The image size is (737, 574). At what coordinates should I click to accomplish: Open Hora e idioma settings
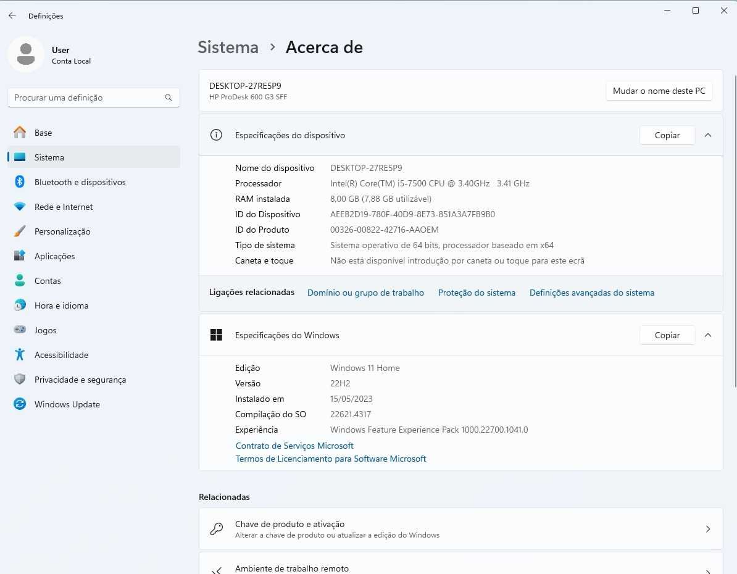pyautogui.click(x=94, y=305)
